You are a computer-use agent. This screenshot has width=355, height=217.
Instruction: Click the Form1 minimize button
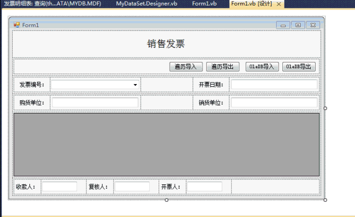(283, 25)
